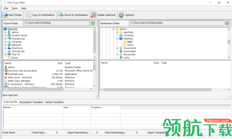Click the daily-work Shortcut file icon
Screen dimensions: 232x139
tap(6, 77)
